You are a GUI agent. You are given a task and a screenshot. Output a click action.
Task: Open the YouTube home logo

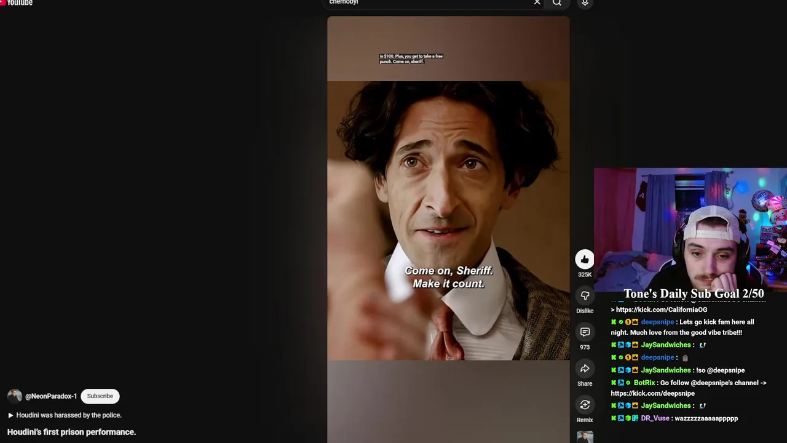click(17, 2)
